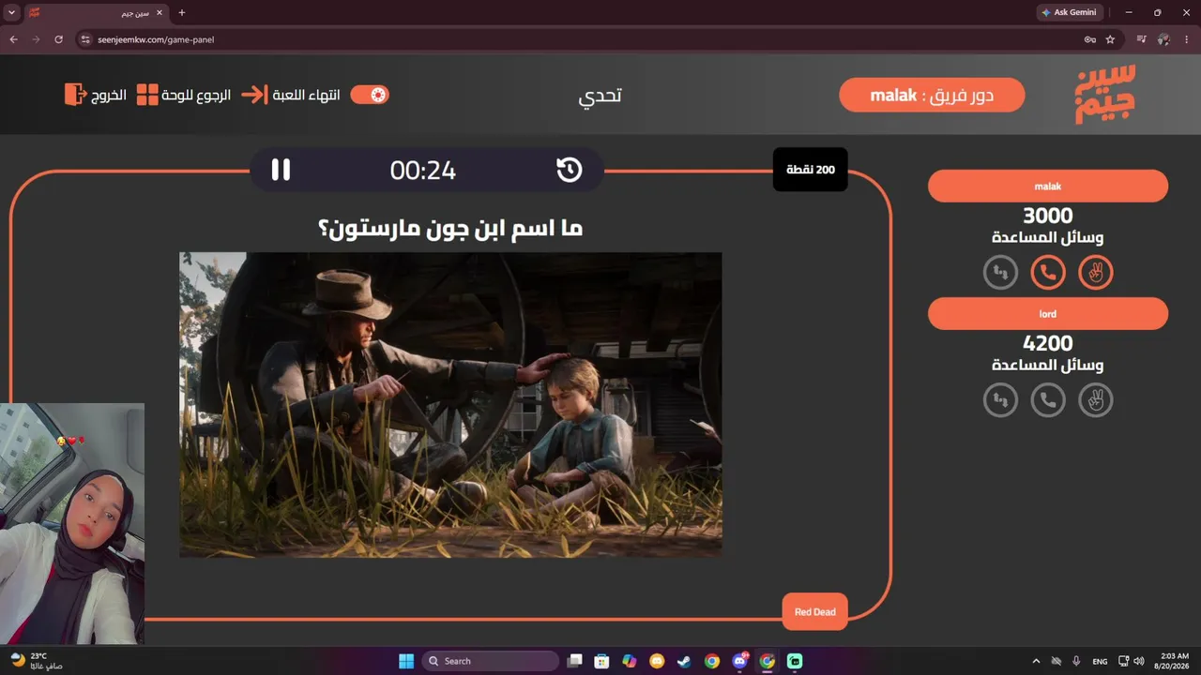Open the Chrome profile avatar

1164,39
